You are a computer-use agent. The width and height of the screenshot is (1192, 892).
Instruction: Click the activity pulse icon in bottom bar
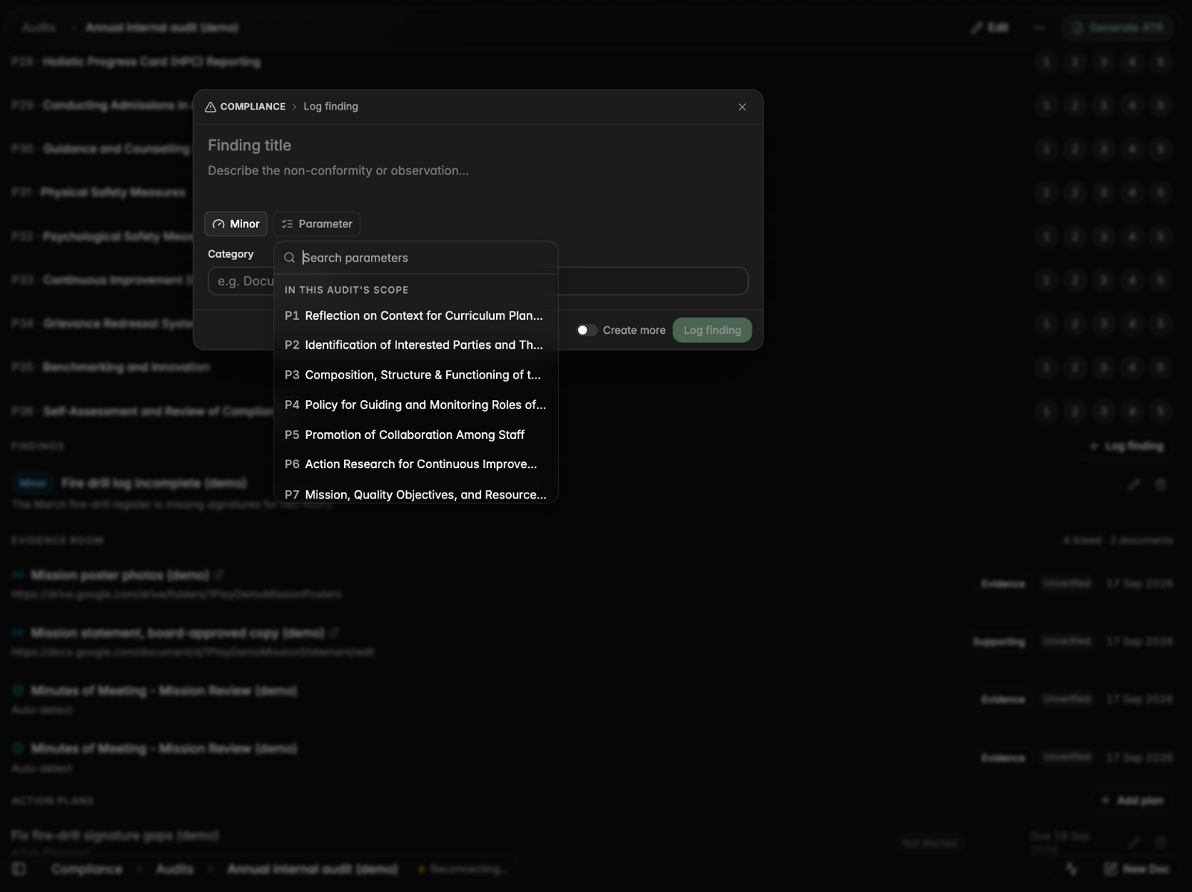pyautogui.click(x=1071, y=869)
